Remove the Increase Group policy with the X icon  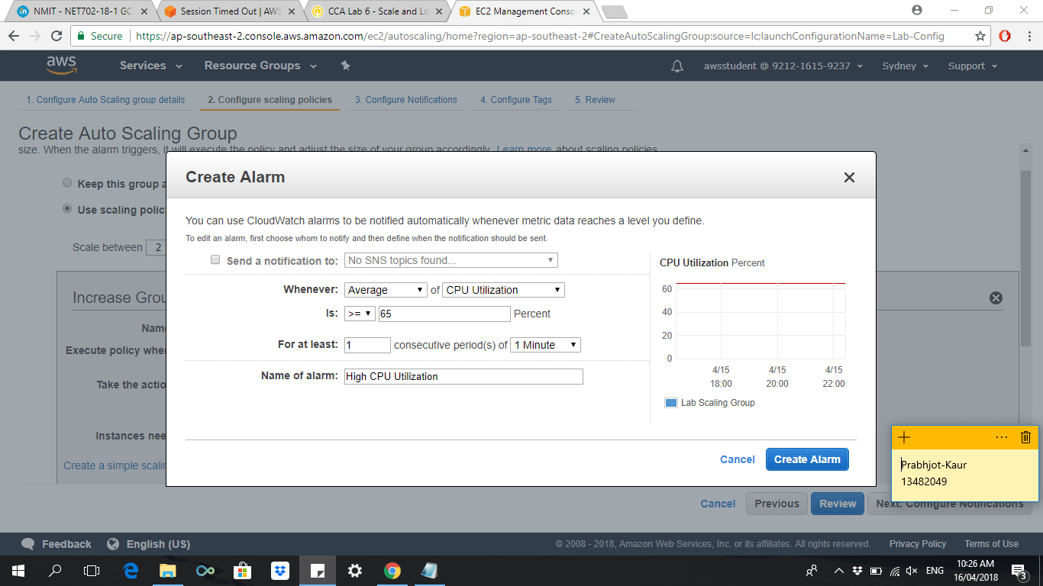pos(995,298)
